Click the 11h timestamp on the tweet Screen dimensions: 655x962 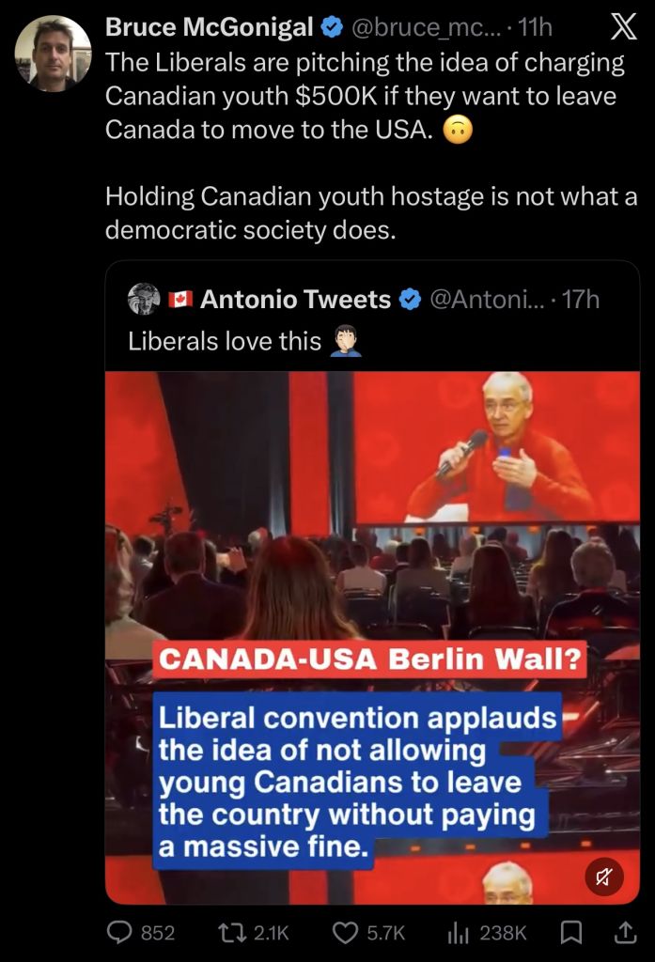click(x=535, y=27)
